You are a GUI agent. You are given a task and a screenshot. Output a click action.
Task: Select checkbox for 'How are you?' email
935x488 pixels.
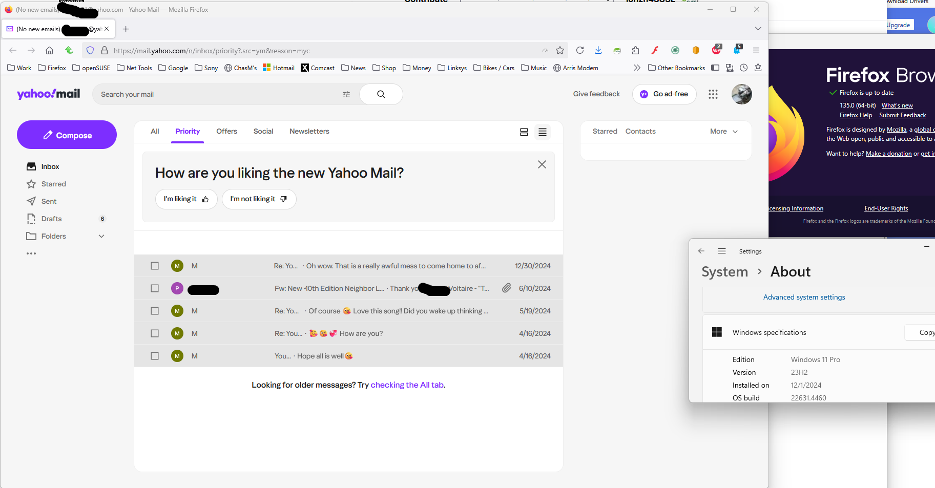(x=155, y=333)
